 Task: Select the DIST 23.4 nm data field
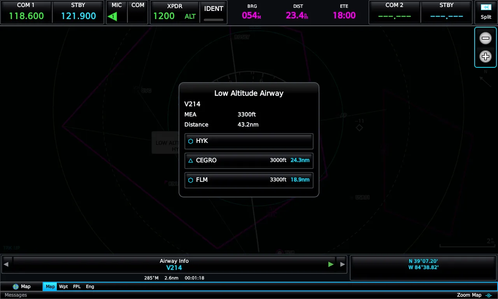(298, 12)
